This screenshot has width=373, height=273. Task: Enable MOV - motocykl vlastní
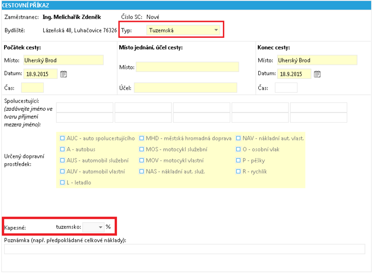tap(142, 161)
